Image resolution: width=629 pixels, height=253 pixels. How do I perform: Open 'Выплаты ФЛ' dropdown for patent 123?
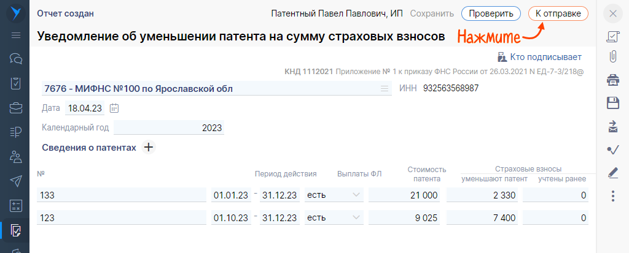coord(356,217)
